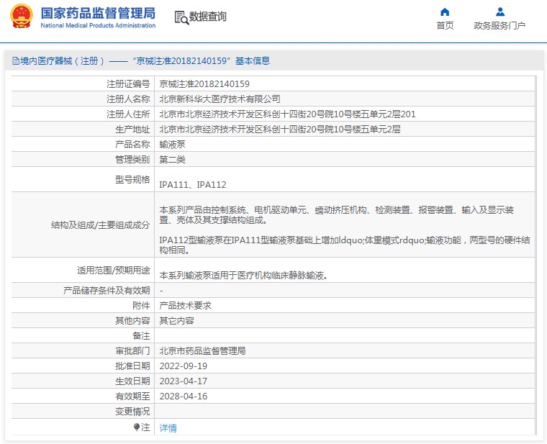The height and width of the screenshot is (444, 547).
Task: Click the paragraph starting 本系列产品由控制系统
Action: pyautogui.click(x=337, y=215)
